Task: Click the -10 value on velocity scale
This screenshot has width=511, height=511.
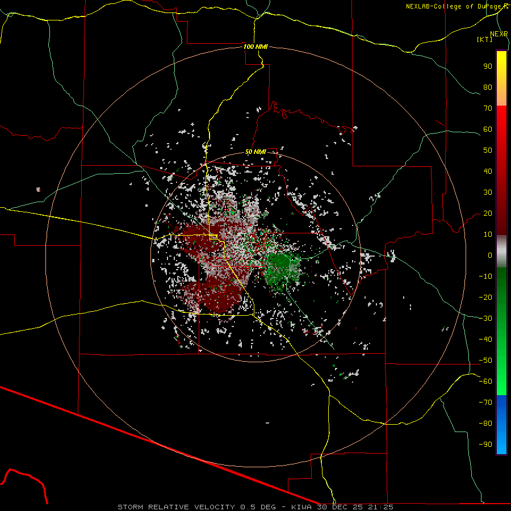Action: click(x=485, y=277)
